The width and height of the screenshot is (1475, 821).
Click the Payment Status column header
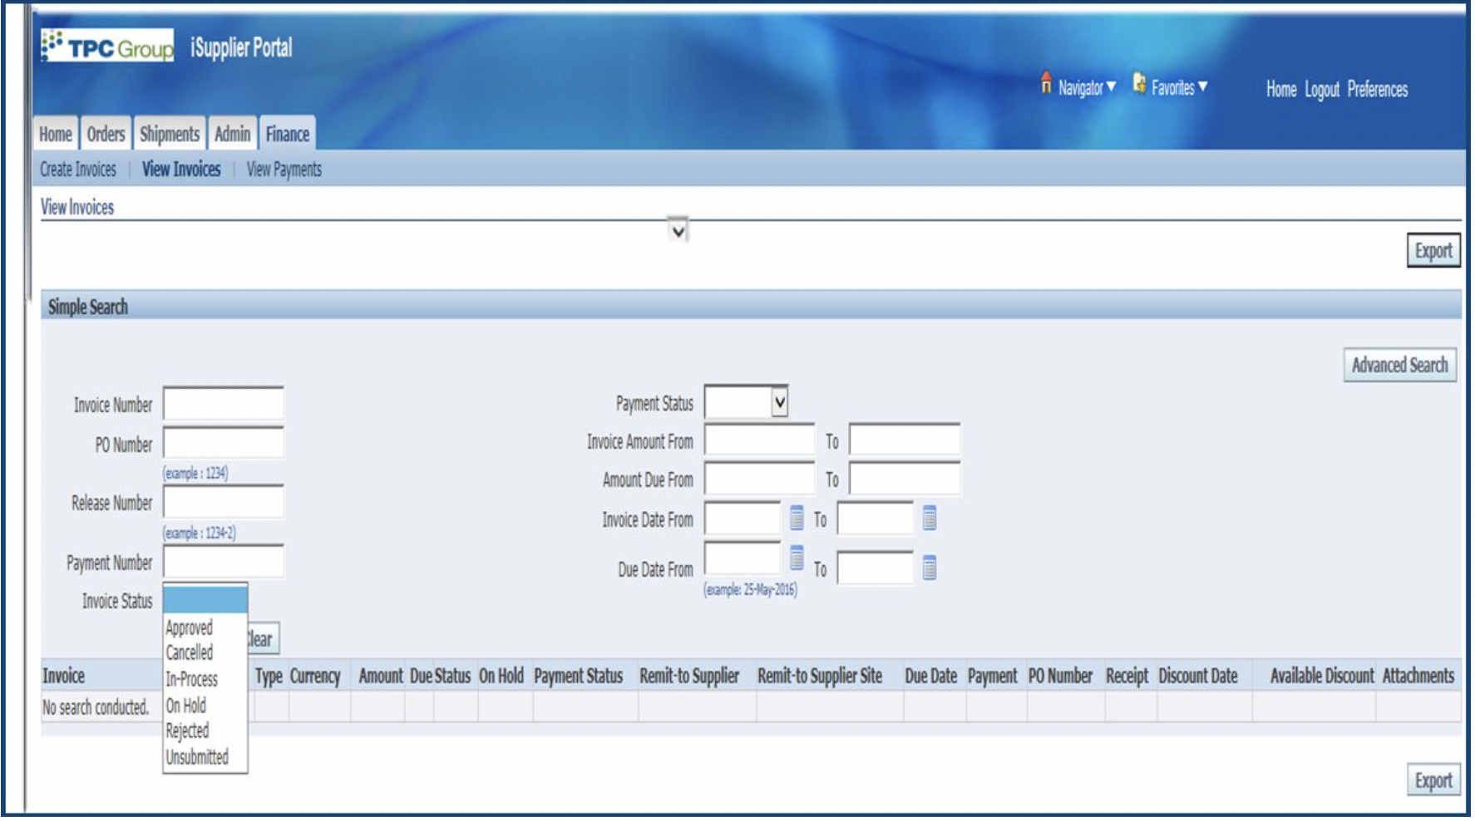[578, 676]
